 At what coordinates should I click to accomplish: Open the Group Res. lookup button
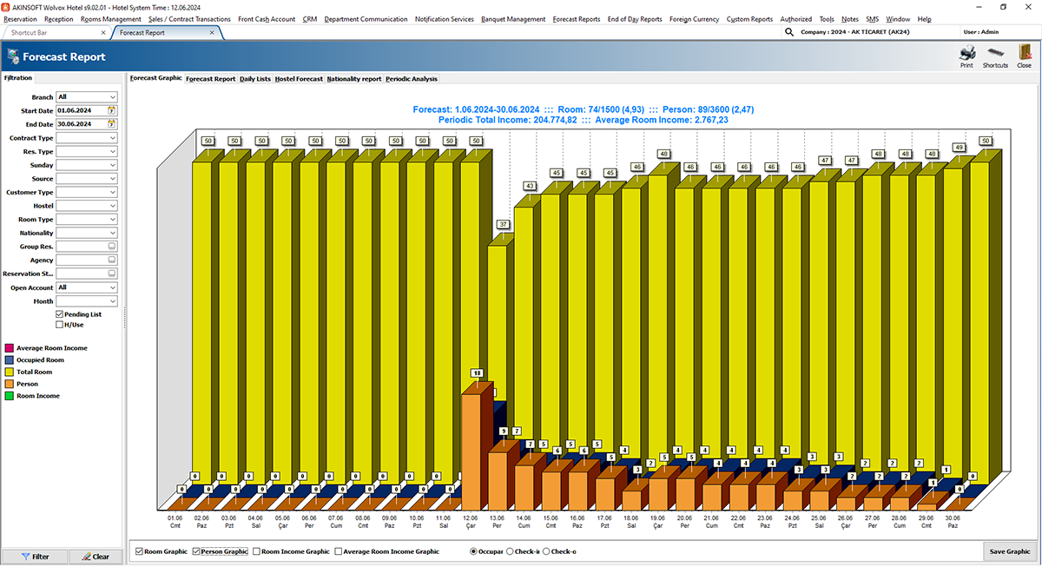(x=112, y=247)
